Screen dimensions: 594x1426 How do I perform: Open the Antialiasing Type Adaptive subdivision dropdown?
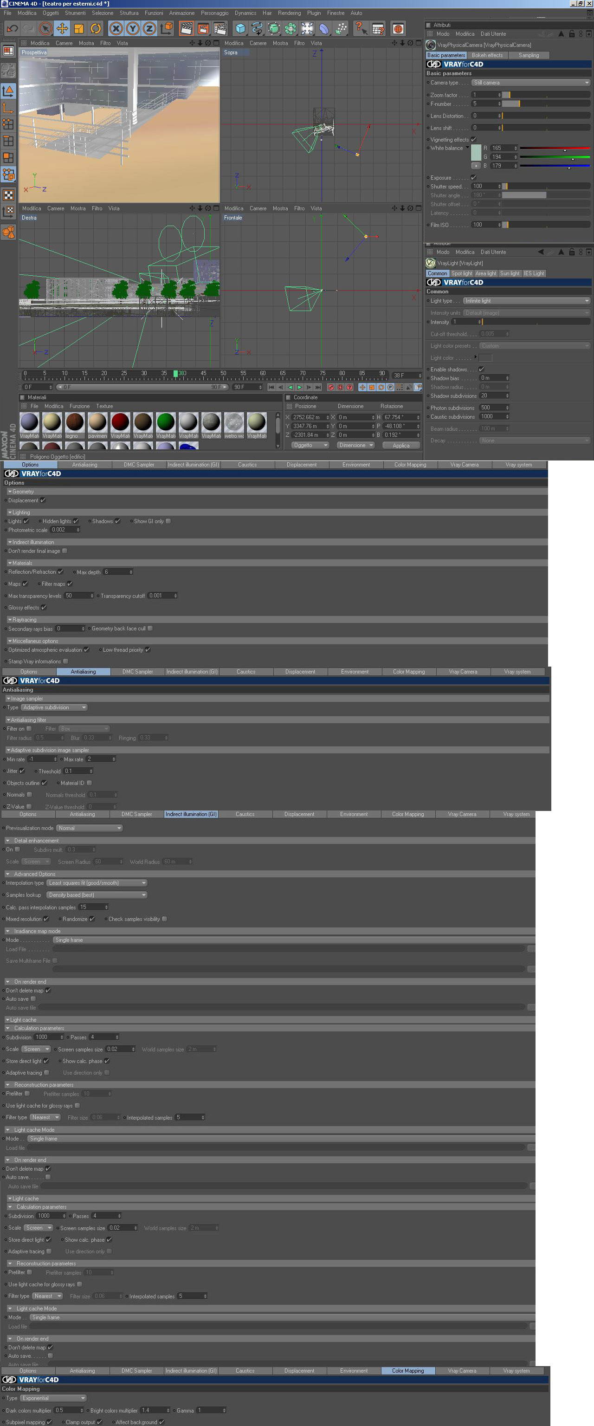point(54,707)
